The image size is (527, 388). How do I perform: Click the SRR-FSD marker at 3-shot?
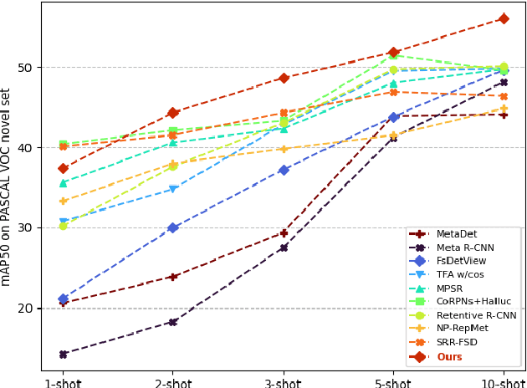[284, 113]
